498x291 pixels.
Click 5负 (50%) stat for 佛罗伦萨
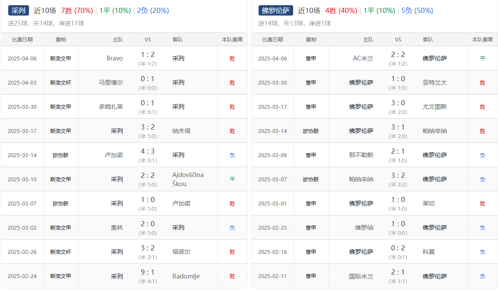(x=417, y=10)
